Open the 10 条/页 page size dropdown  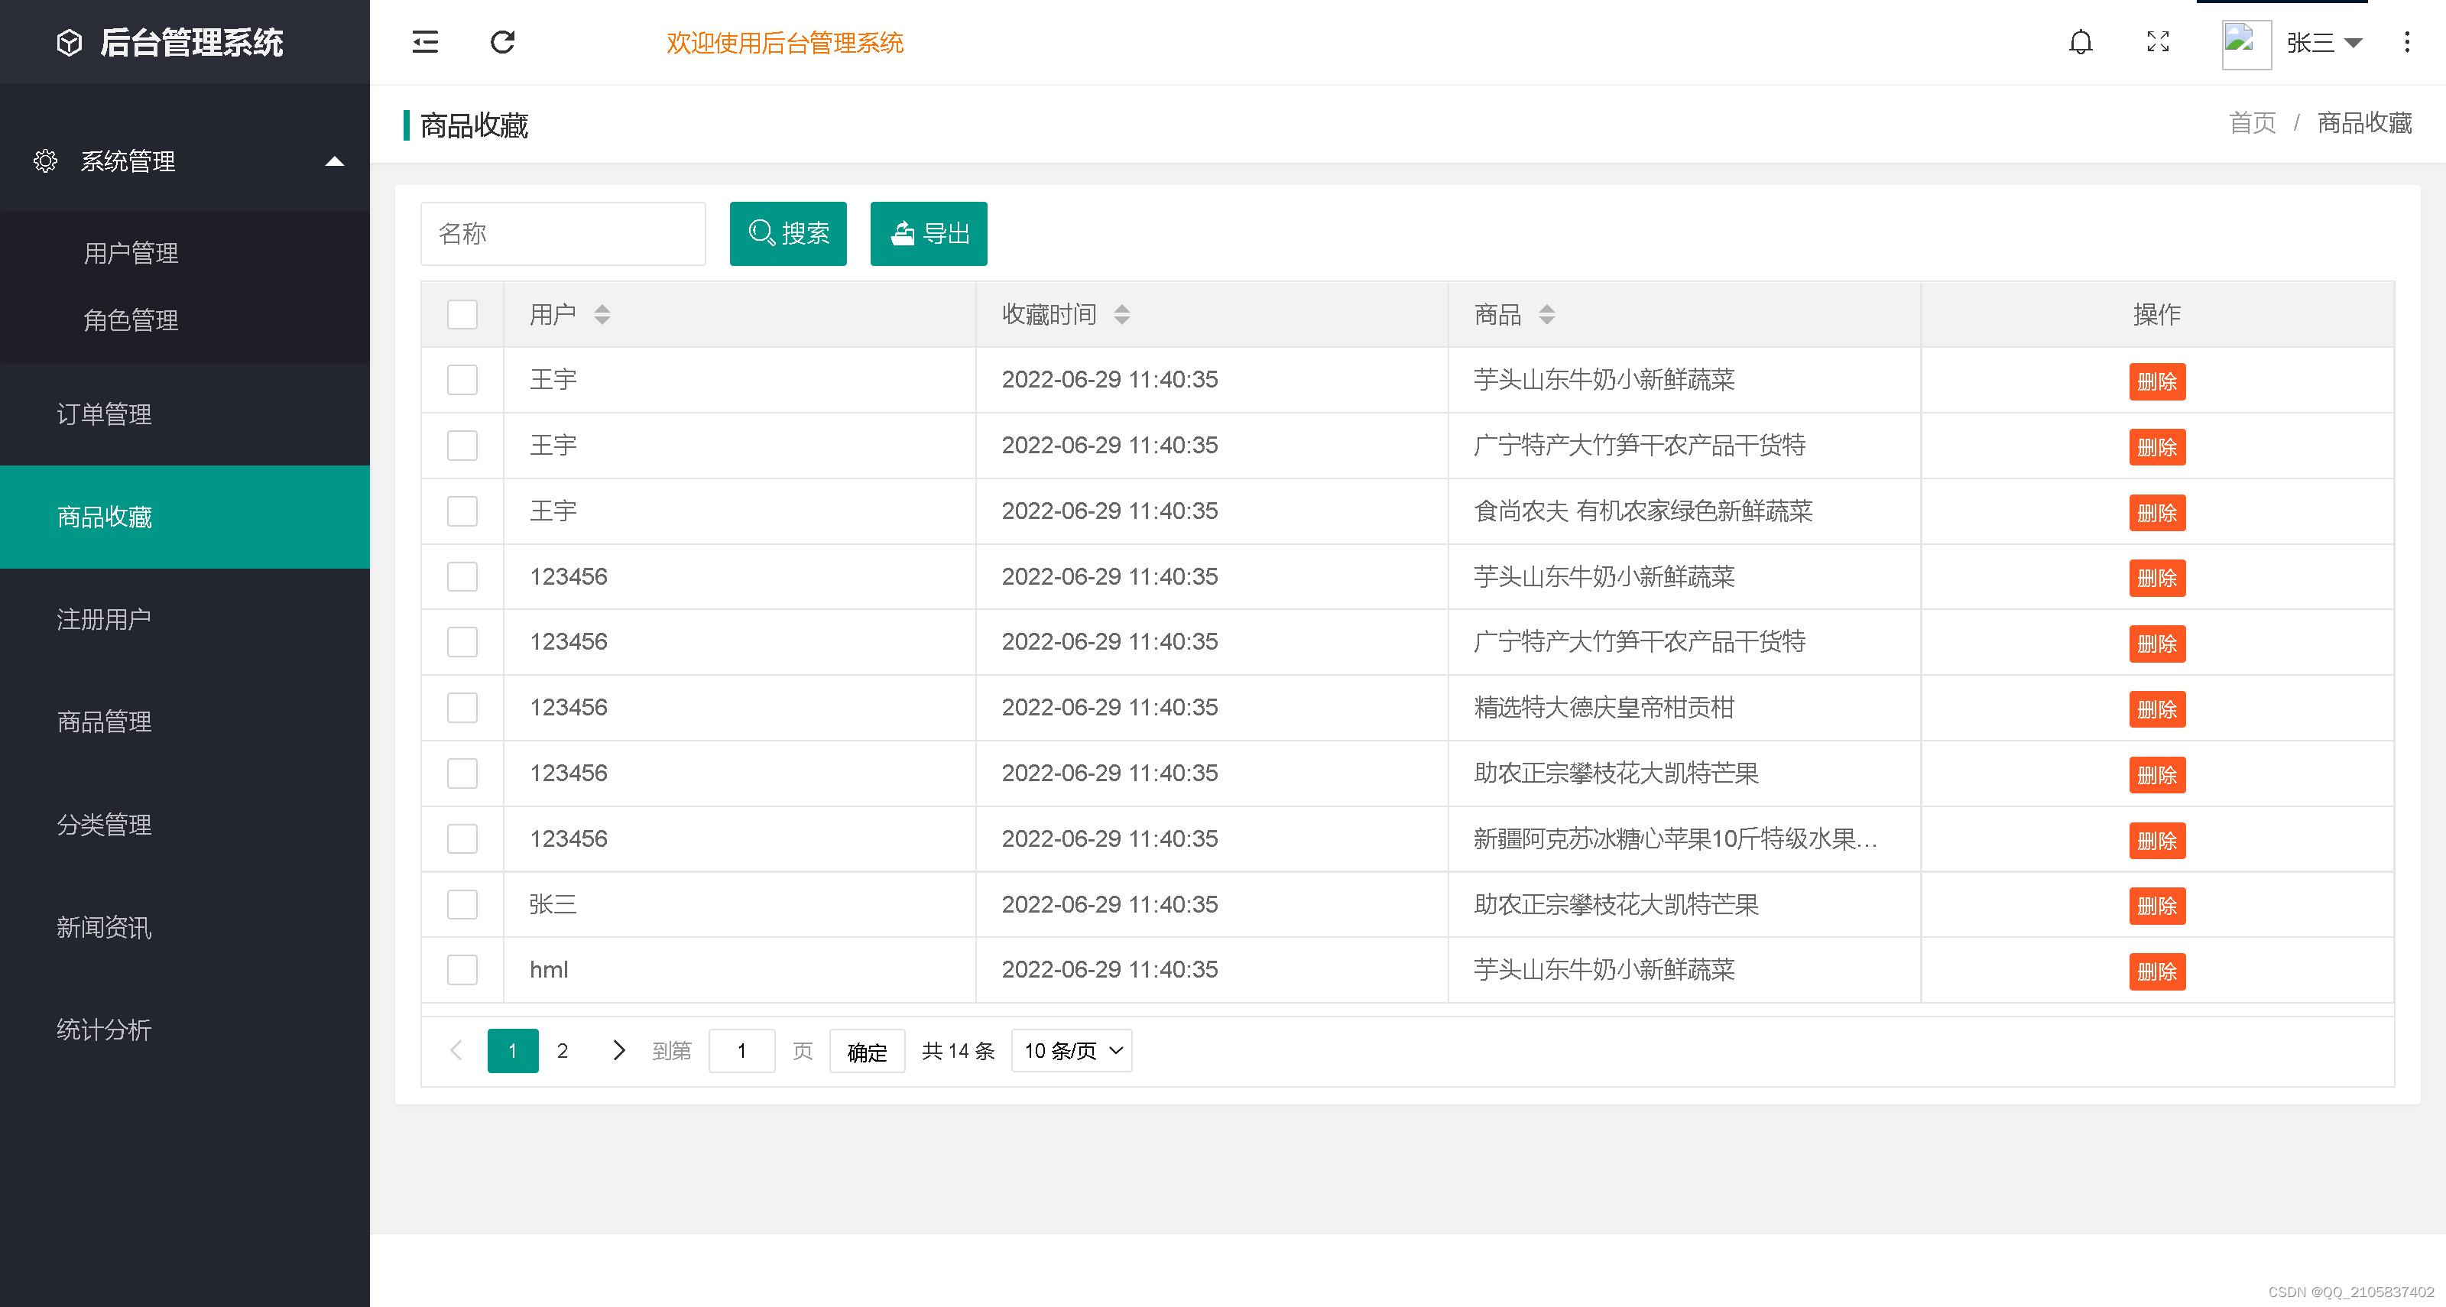click(1072, 1051)
